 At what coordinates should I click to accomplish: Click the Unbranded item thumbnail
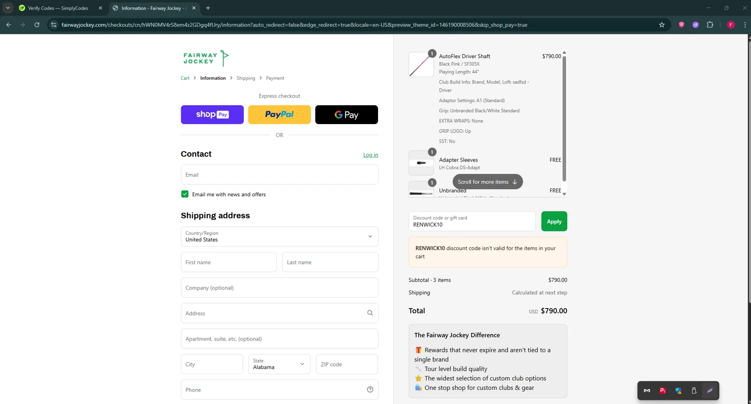point(421,189)
